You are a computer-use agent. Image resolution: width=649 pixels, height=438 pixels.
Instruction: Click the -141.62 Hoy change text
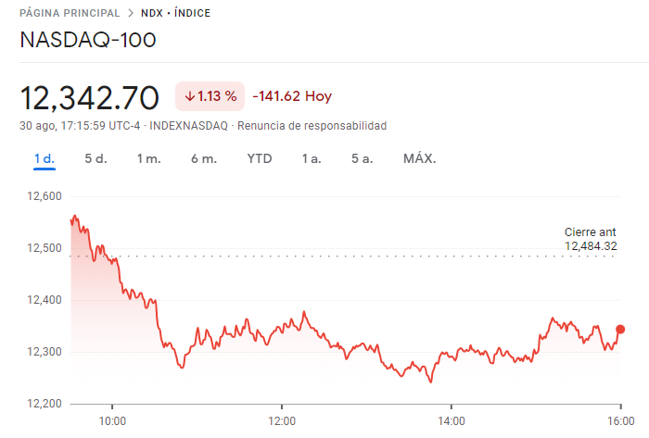pyautogui.click(x=292, y=96)
